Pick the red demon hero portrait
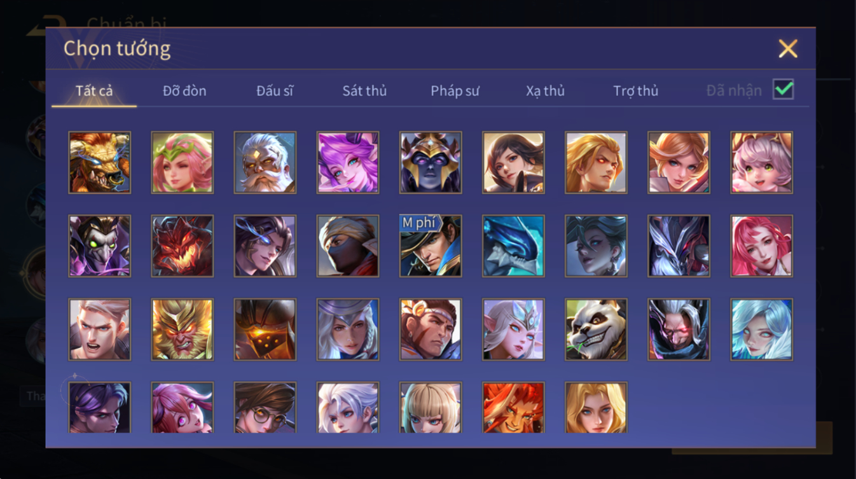856x479 pixels. pos(183,246)
